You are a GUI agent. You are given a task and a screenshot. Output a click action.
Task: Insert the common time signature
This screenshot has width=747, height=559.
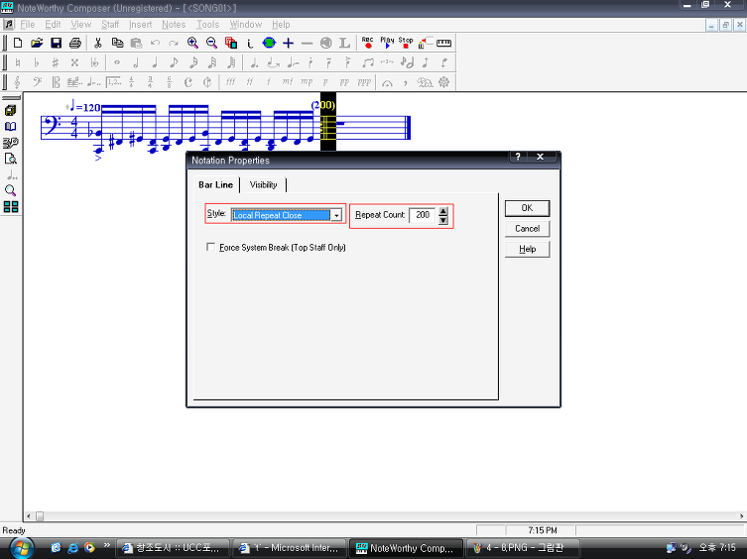[x=188, y=82]
